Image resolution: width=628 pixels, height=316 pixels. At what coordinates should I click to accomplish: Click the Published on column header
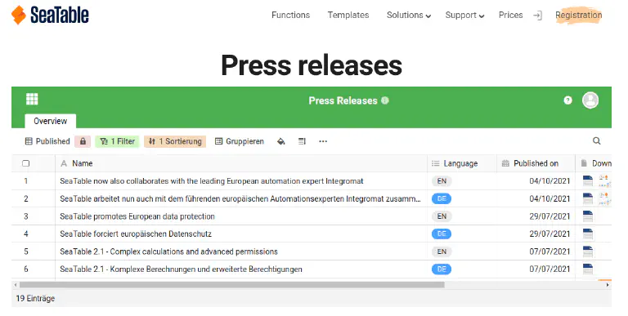click(536, 163)
